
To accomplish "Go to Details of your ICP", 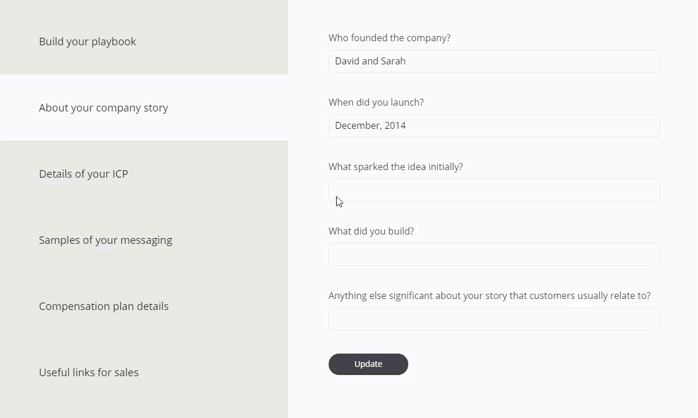I will click(x=144, y=174).
